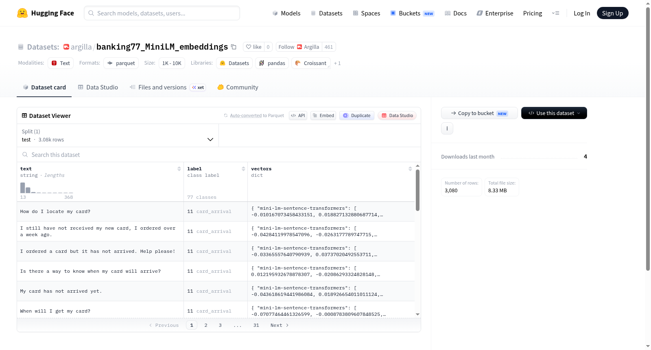Go to page 2 of dataset
Image resolution: width=651 pixels, height=350 pixels.
(x=206, y=325)
